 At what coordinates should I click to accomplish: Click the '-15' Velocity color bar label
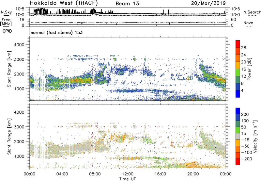[245, 140]
